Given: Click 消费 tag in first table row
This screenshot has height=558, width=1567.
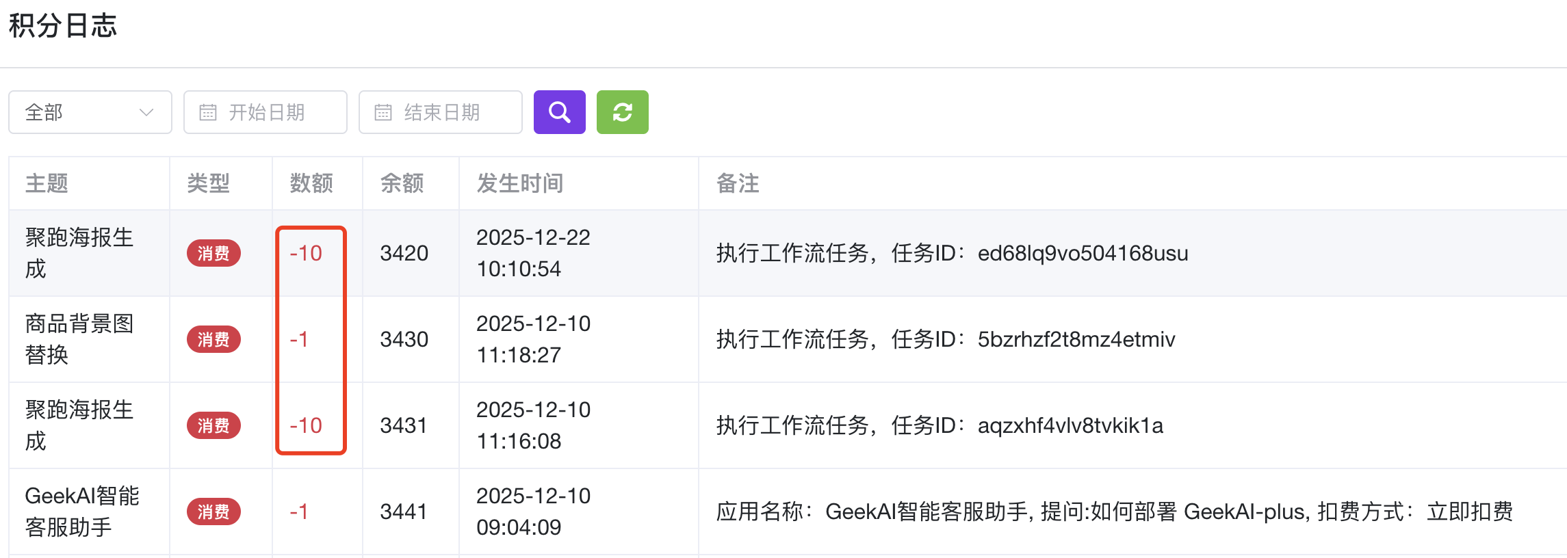Looking at the screenshot, I should click(x=213, y=253).
